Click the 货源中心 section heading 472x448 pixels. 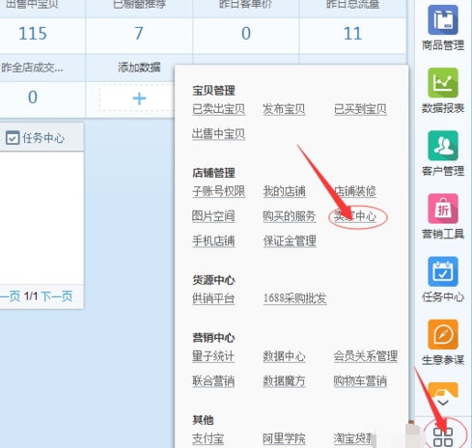tap(213, 280)
